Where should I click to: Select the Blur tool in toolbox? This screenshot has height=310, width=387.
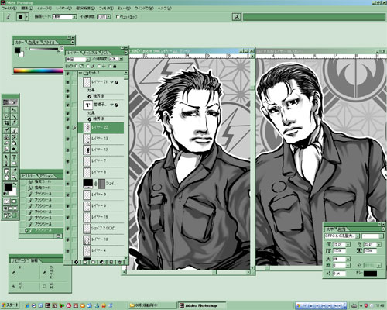coord(6,150)
